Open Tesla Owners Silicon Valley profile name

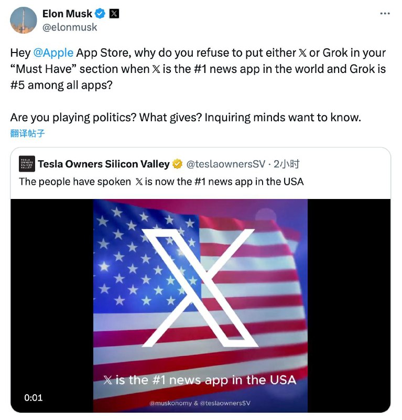103,164
